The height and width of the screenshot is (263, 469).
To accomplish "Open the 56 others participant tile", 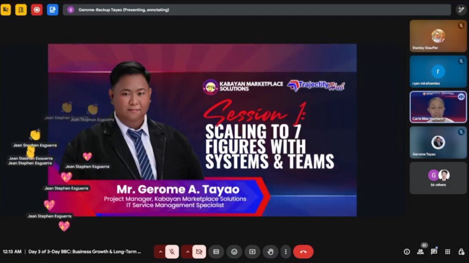I will 438,178.
